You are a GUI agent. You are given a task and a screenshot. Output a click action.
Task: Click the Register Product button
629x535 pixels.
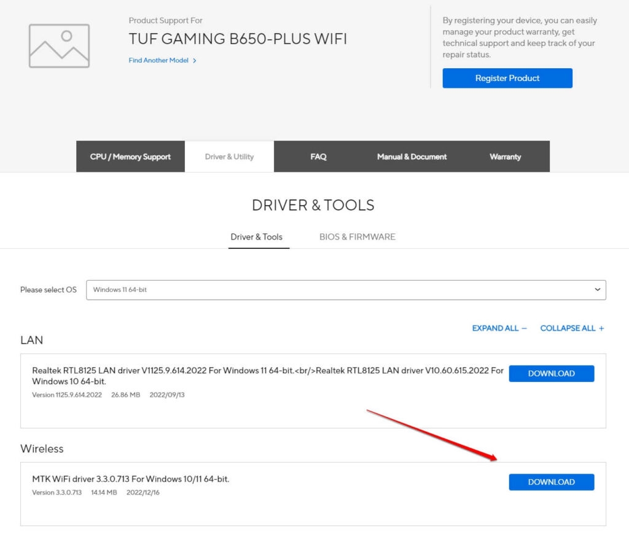tap(507, 78)
